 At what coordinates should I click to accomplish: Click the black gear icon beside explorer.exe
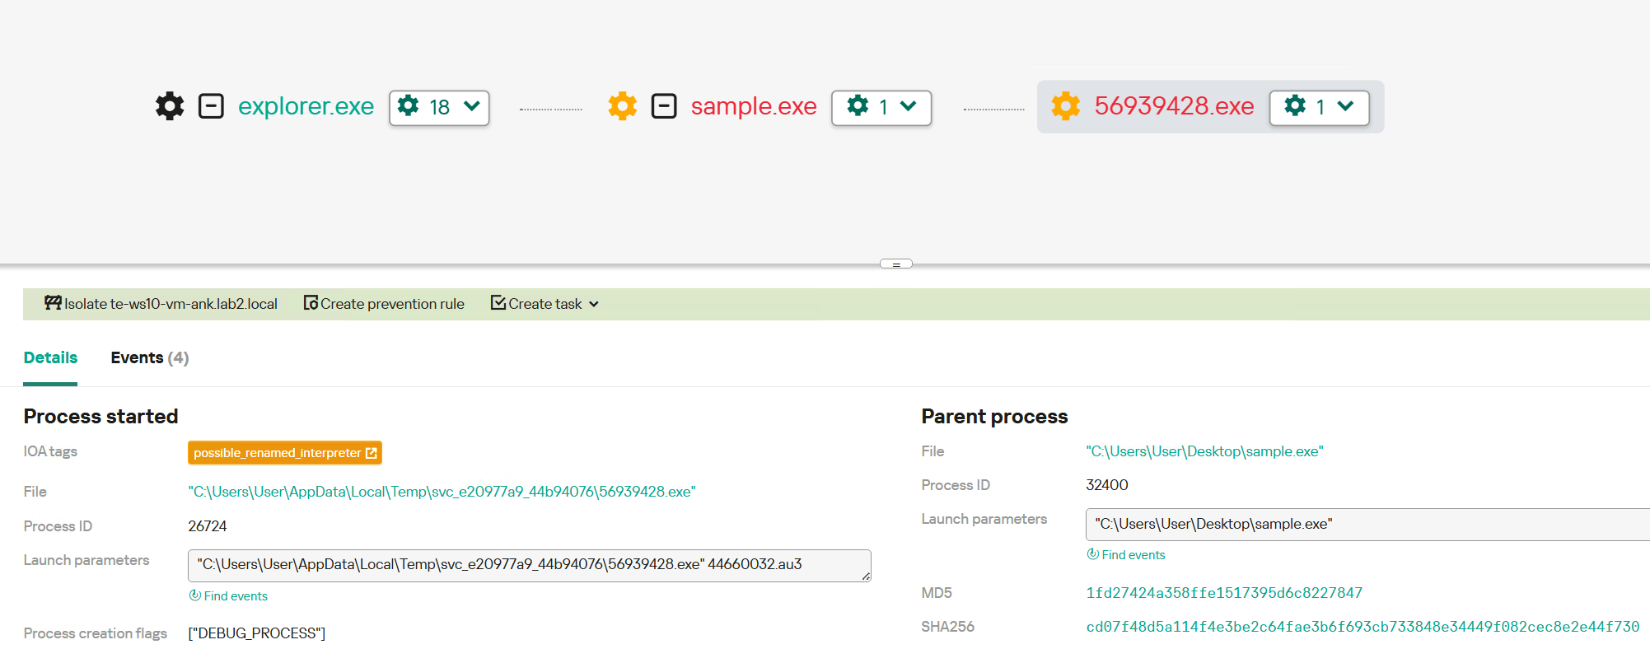coord(170,106)
